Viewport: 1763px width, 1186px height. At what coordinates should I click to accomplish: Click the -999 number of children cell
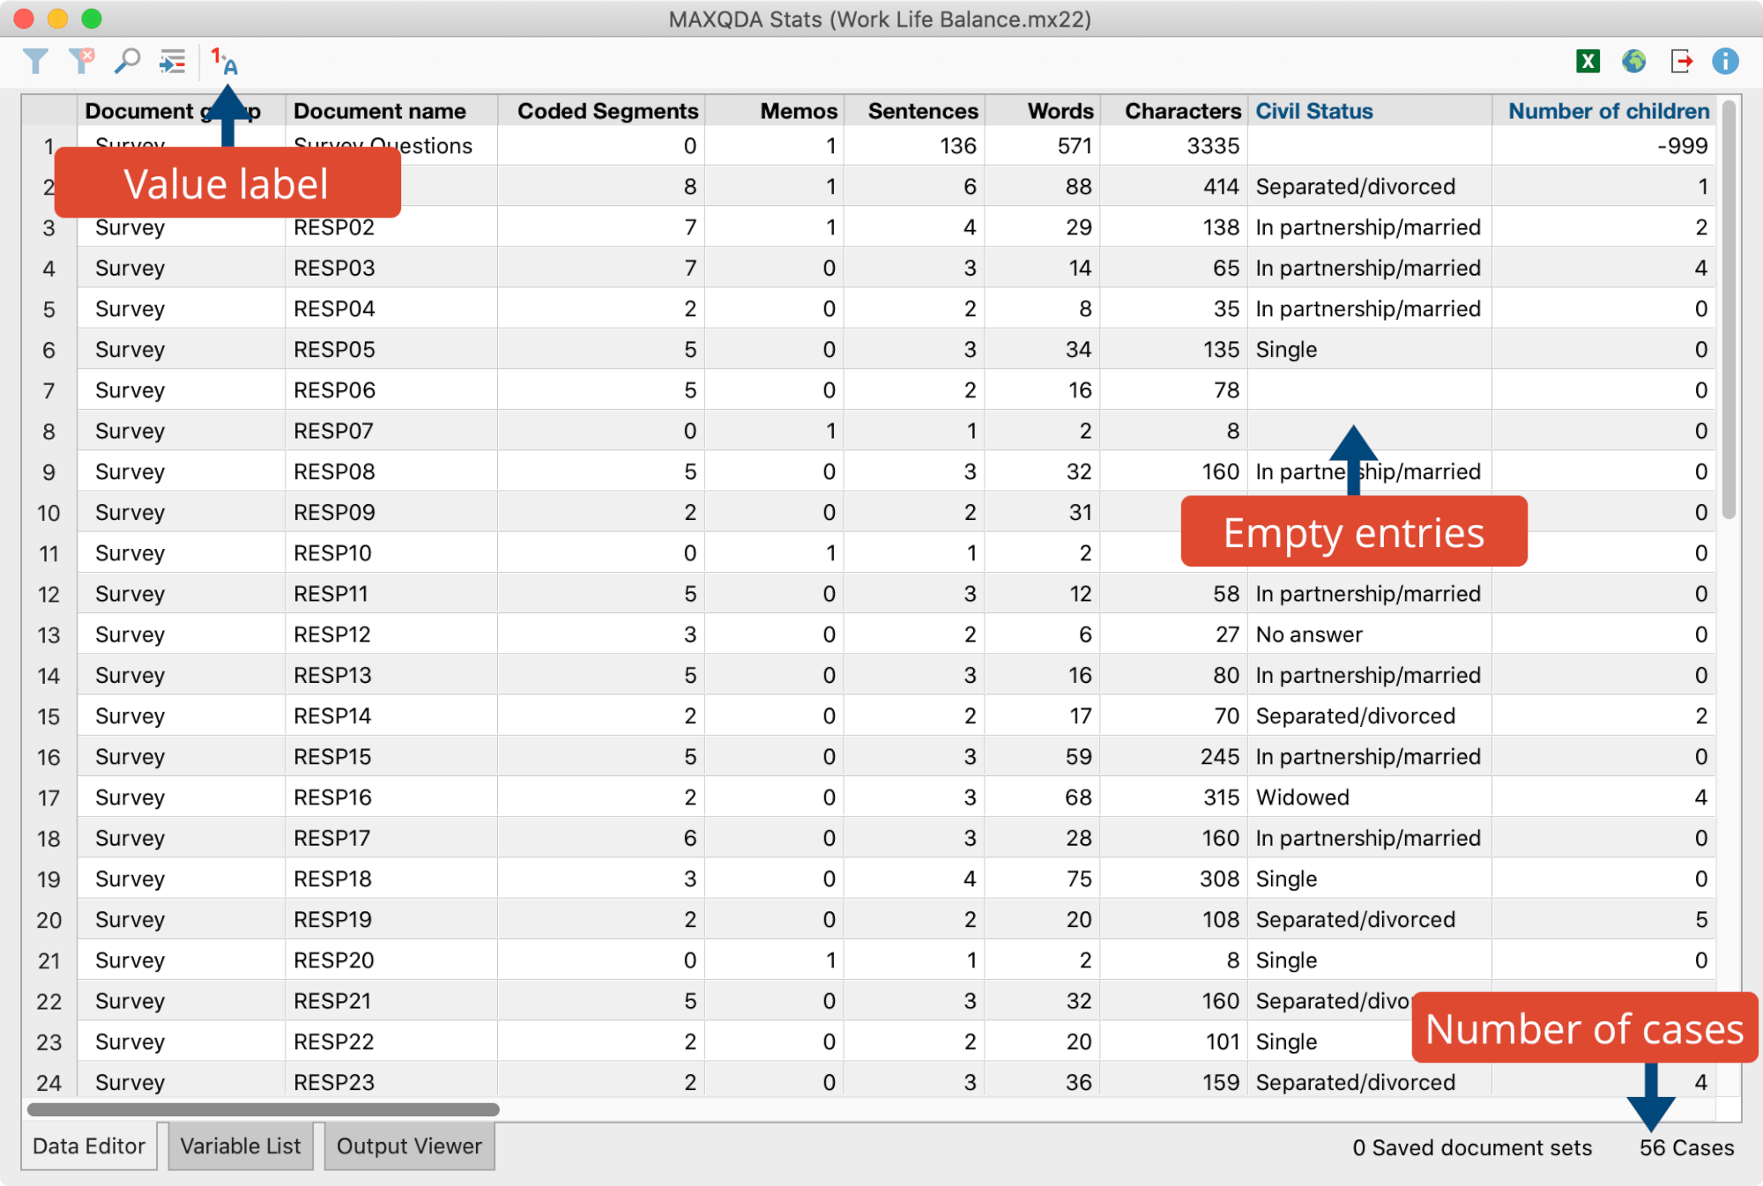(x=1603, y=146)
